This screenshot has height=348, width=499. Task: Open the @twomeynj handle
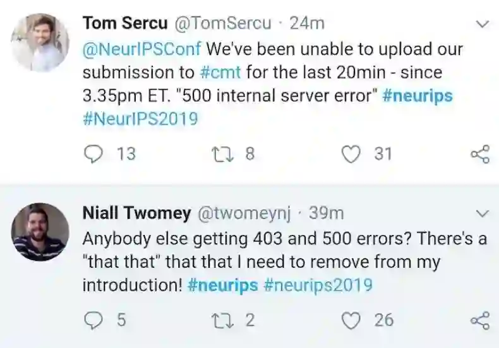pos(244,213)
